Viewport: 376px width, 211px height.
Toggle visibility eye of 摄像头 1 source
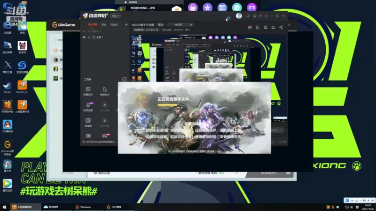coord(84,31)
